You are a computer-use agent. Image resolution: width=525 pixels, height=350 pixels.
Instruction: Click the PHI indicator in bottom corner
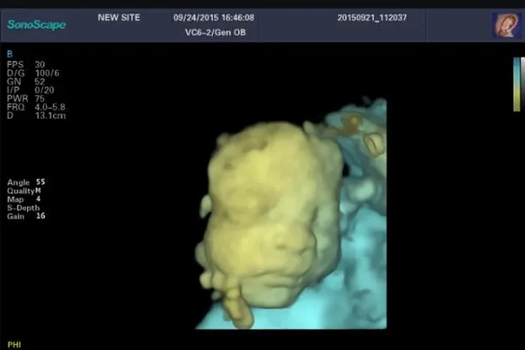tap(14, 344)
